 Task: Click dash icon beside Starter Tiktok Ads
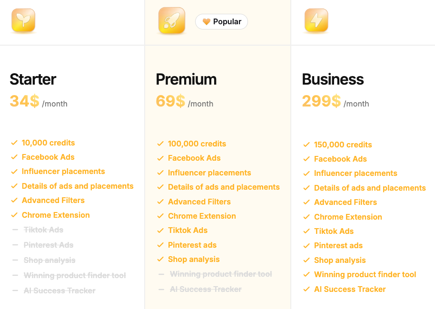click(x=15, y=230)
